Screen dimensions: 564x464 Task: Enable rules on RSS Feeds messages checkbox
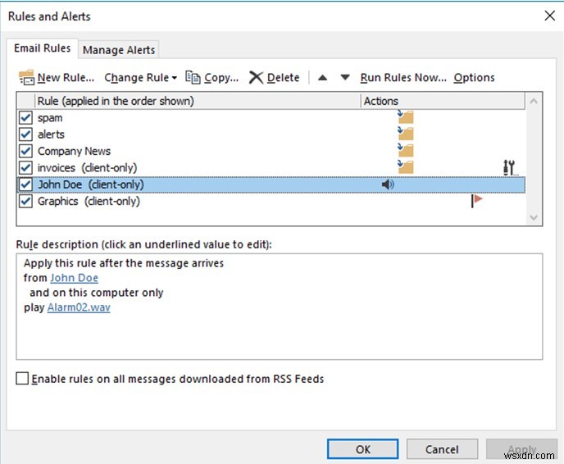[x=22, y=379]
